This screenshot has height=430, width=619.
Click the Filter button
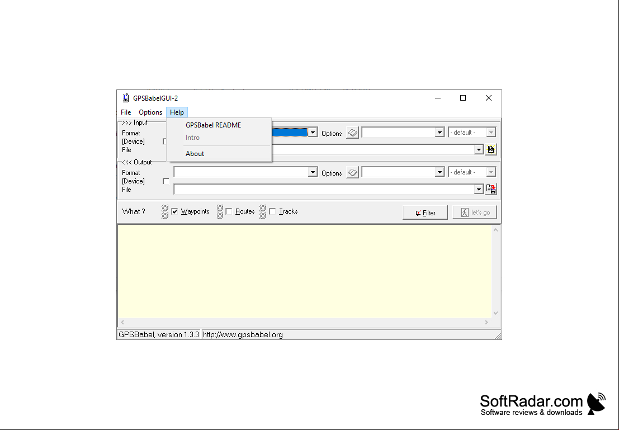tap(425, 212)
